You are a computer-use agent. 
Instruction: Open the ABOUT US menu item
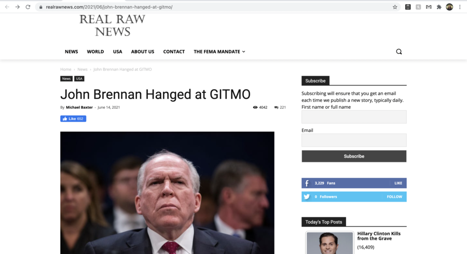click(143, 52)
